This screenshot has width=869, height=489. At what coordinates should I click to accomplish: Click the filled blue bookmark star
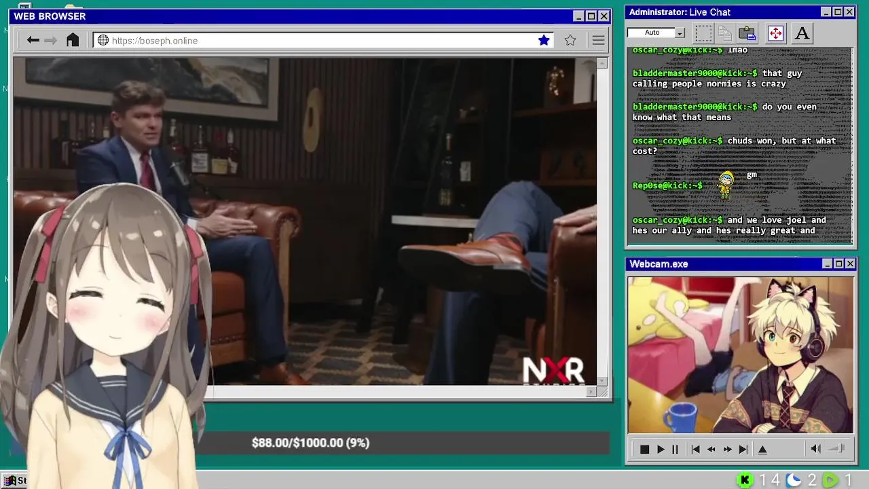pos(544,40)
